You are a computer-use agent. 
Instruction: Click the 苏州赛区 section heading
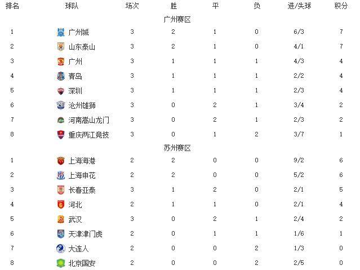pos(177,148)
